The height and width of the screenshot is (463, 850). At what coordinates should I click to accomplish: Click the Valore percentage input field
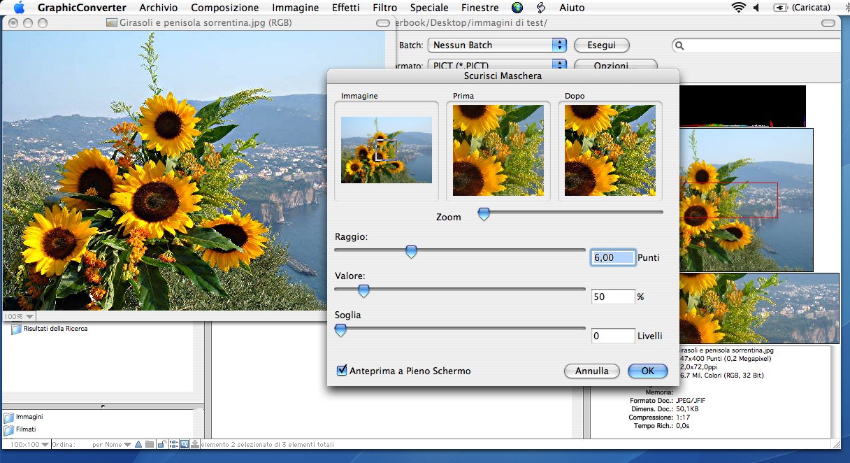612,297
